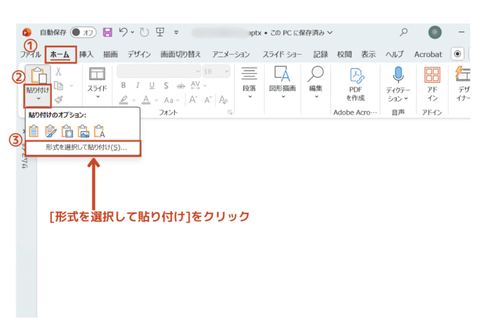Click the clear formatting icon
486x332 pixels.
[223, 100]
